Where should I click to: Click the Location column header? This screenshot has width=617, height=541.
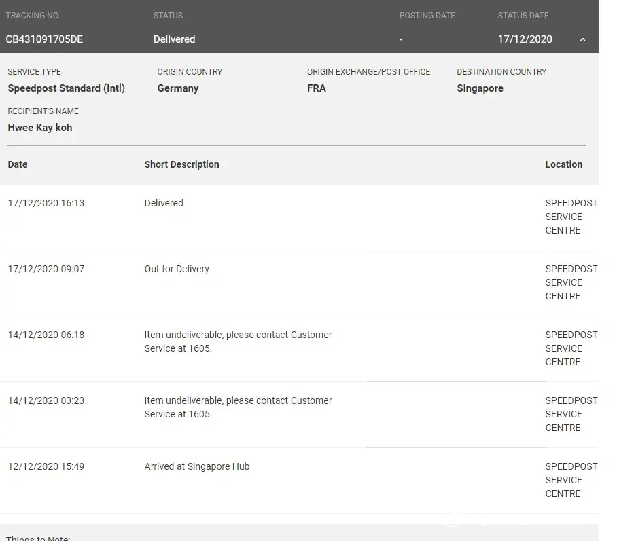563,164
